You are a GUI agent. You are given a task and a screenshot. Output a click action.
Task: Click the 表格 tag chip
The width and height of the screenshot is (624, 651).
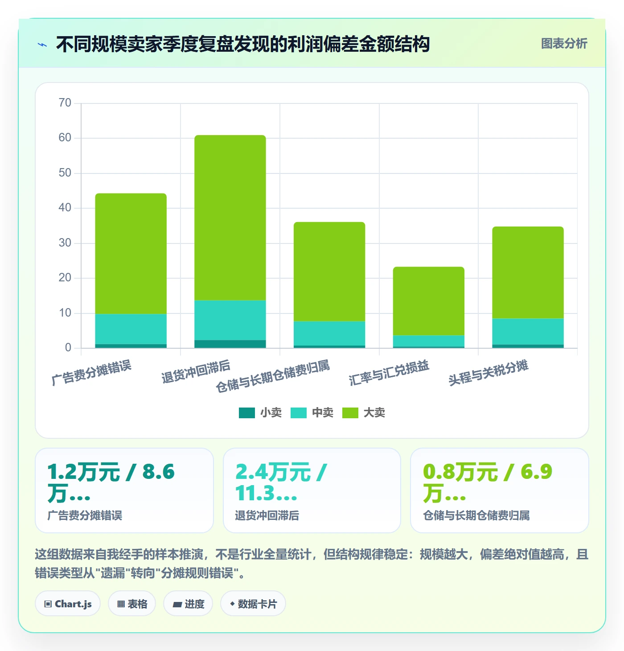click(x=132, y=604)
